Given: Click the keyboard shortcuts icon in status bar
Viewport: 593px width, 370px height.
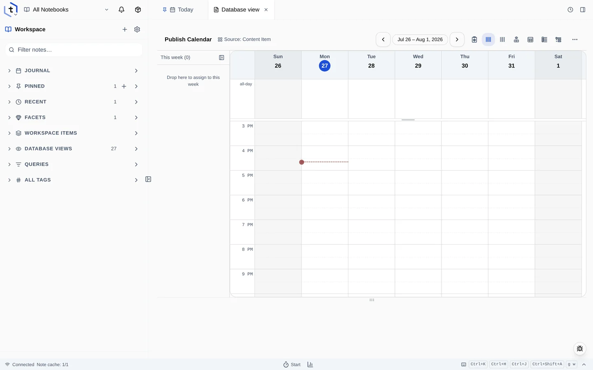Looking at the screenshot, I should 464,365.
